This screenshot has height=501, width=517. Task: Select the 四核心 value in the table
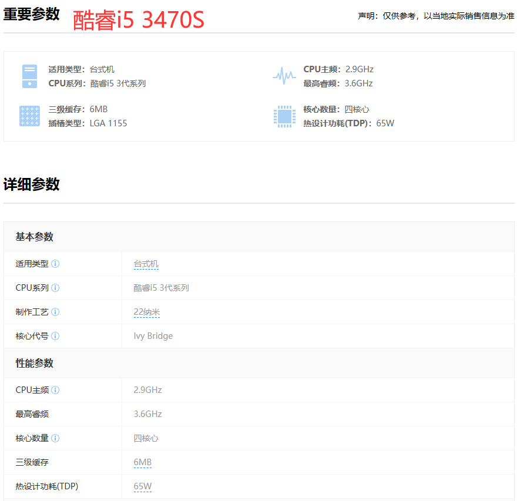tap(146, 438)
